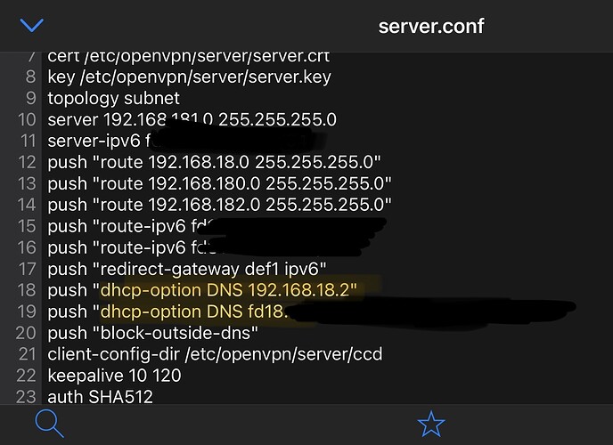Click the key server.key path line

189,77
